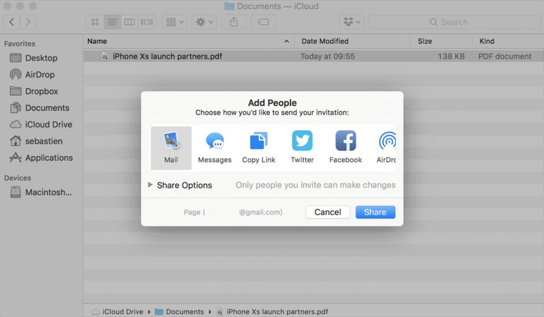
Task: Go forward with the Finder forward arrow
Action: [x=28, y=22]
